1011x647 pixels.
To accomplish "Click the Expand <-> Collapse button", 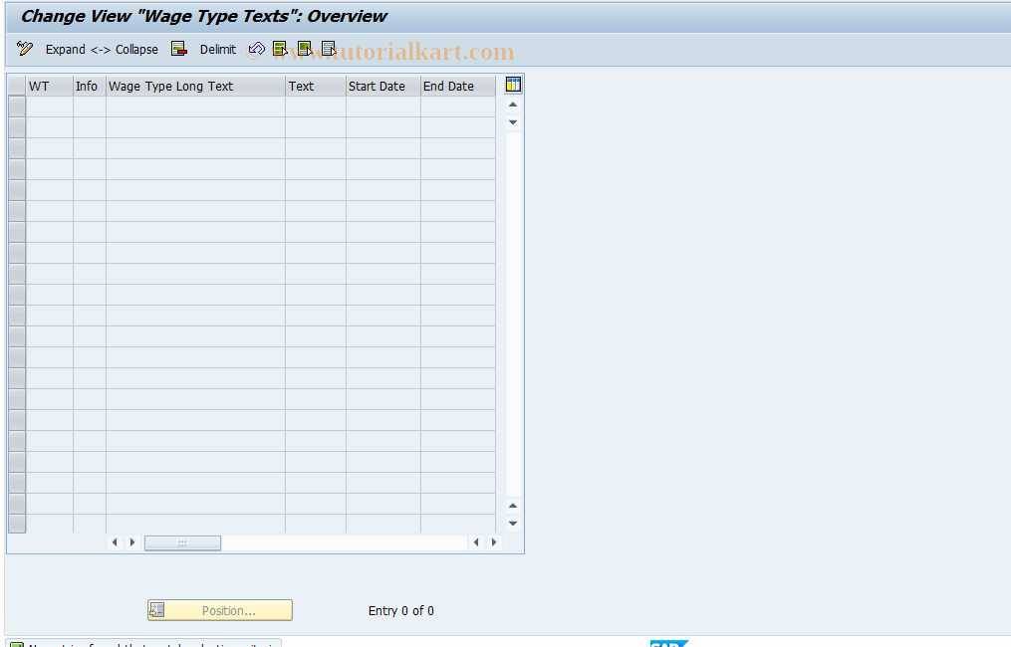I will (x=102, y=50).
